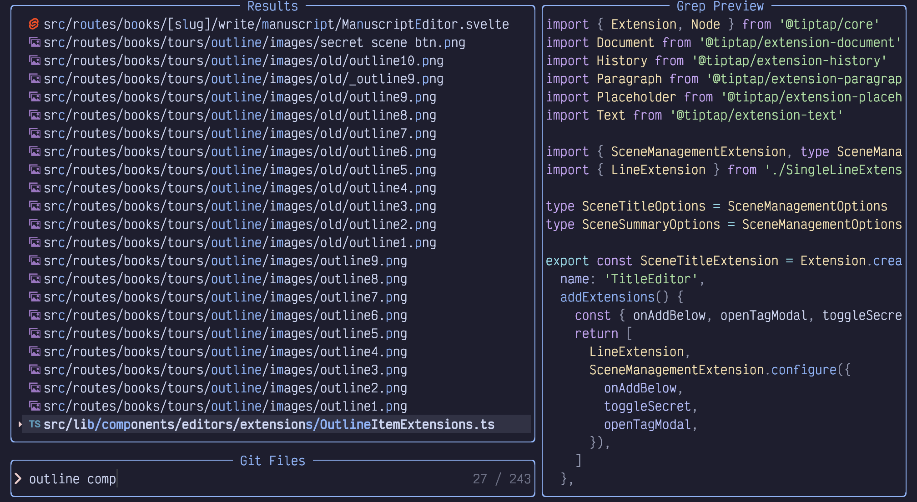The width and height of the screenshot is (917, 502).
Task: Click the Svelte icon beside ManuscriptEditor.svelte
Action: tap(34, 24)
